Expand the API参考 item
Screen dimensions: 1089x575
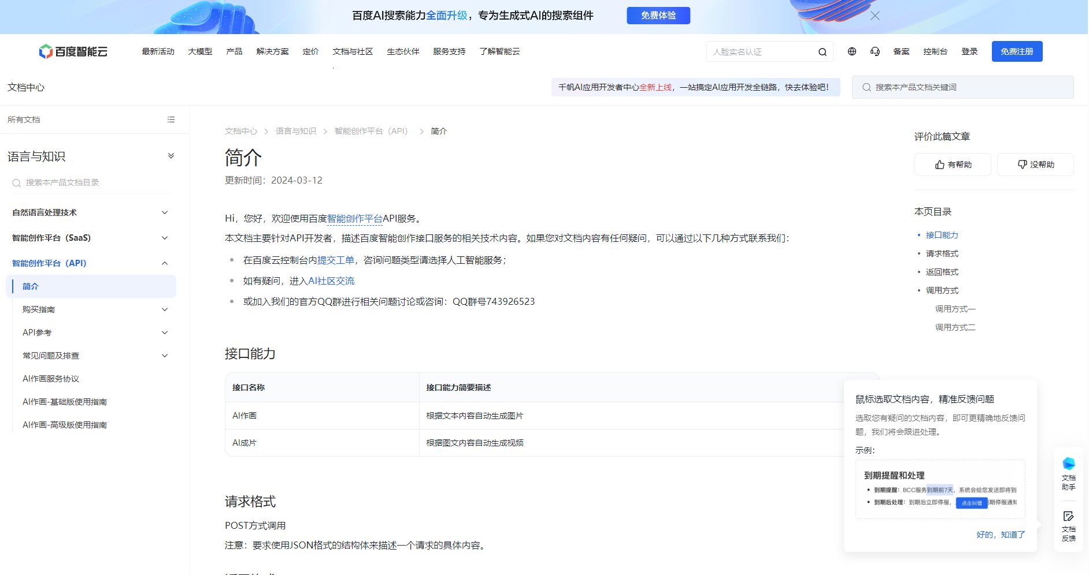click(x=95, y=333)
